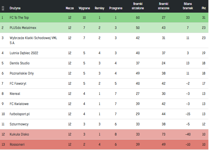Open PLUSdo Metalmex team page
Screen dimensions: 209x150
click(x=23, y=28)
